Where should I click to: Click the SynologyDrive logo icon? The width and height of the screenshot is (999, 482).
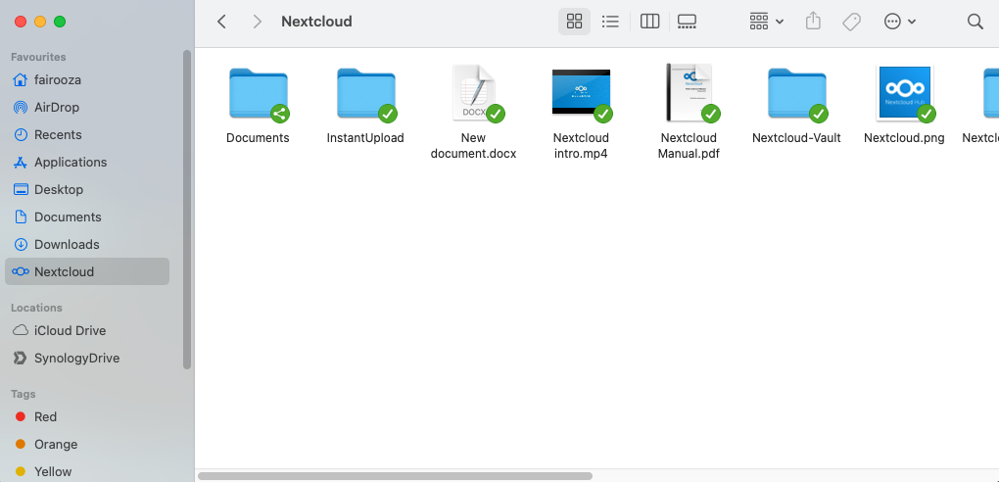[x=21, y=359]
